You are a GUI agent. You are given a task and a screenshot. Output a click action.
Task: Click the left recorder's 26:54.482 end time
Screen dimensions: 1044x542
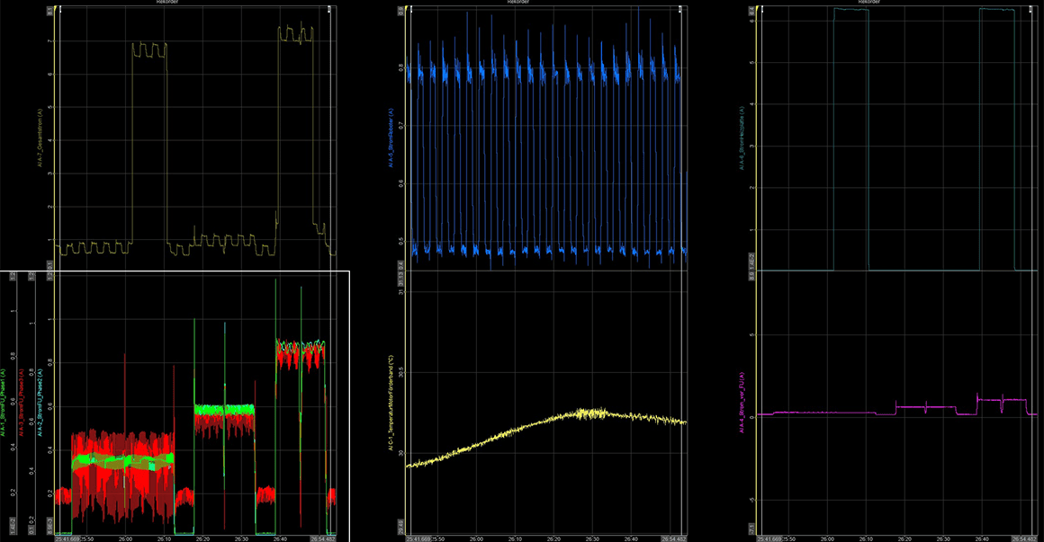324,538
